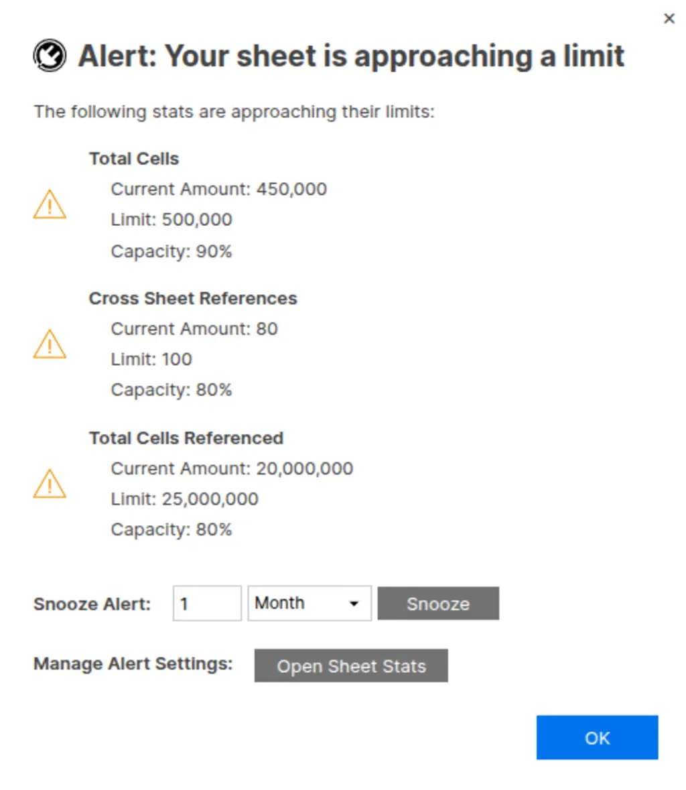
Task: Select the Cross Sheet References heading
Action: [193, 298]
